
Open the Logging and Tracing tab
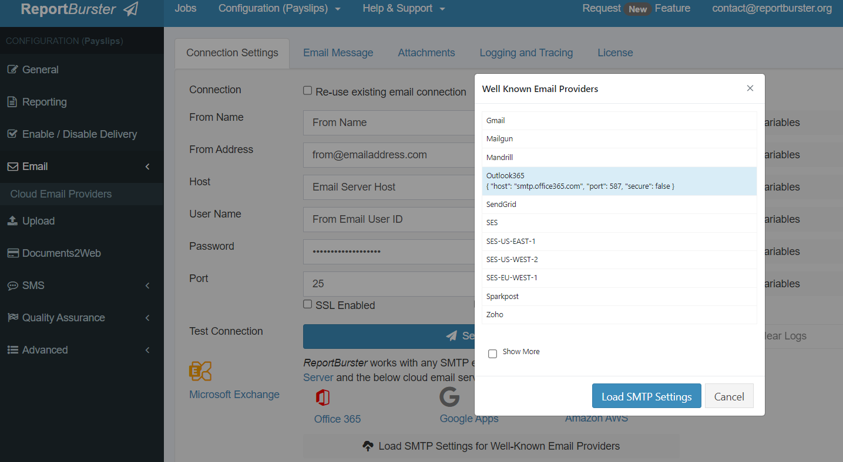coord(526,53)
